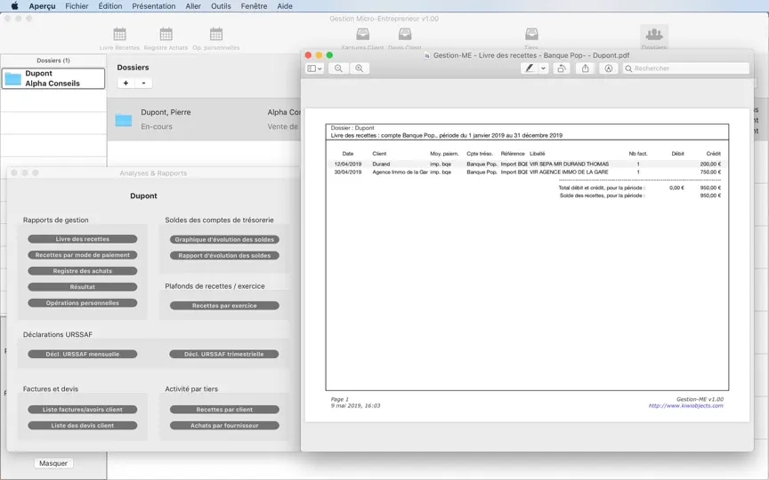Viewport: 769px width, 480px height.
Task: Open http://www.kiwiobjects.com link in PDF
Action: click(x=685, y=405)
